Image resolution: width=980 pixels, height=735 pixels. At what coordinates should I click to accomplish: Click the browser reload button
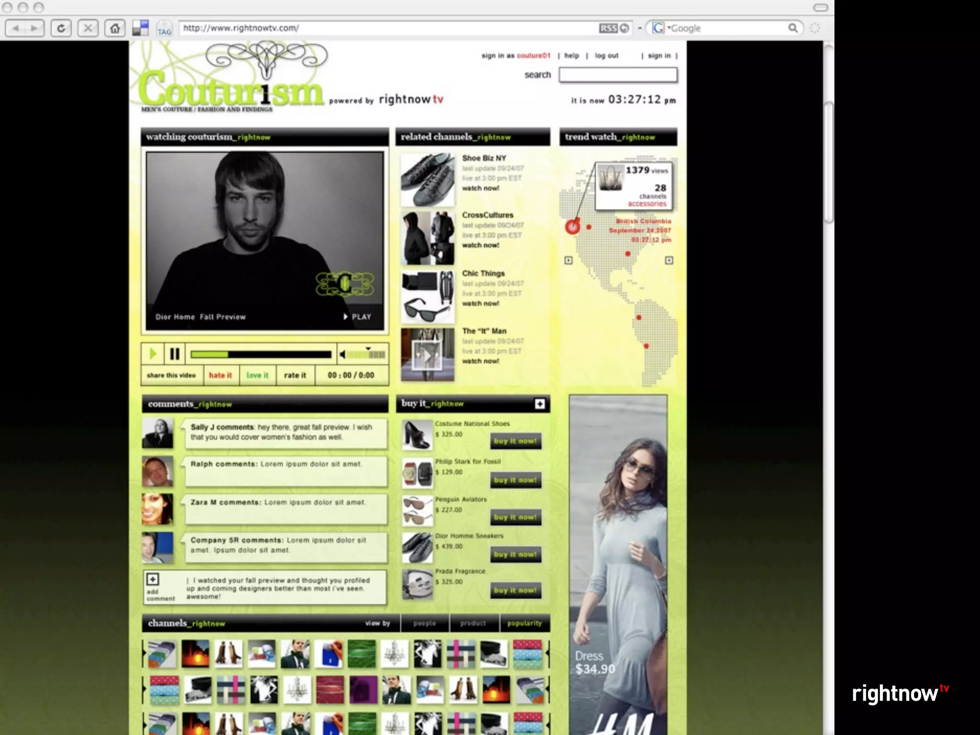[61, 28]
